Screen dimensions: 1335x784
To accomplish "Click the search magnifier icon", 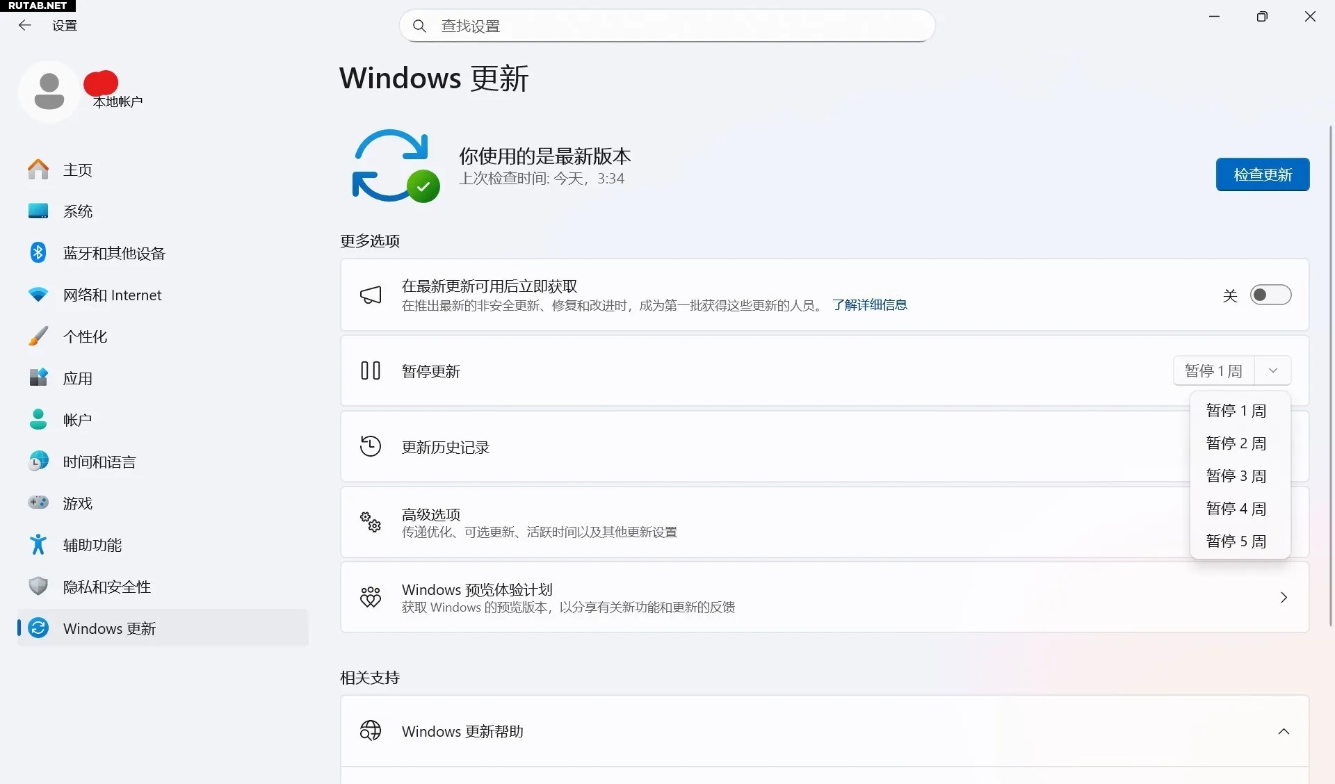I will 419,26.
